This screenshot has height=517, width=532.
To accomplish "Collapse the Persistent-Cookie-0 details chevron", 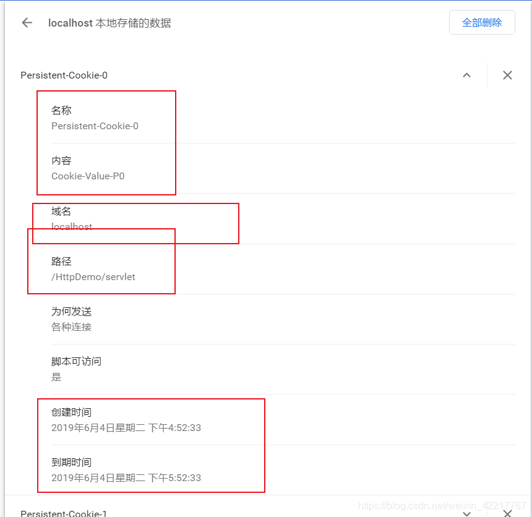I will (x=466, y=75).
